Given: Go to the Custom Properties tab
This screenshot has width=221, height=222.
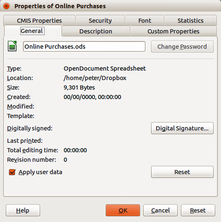Looking at the screenshot, I should pos(173,31).
